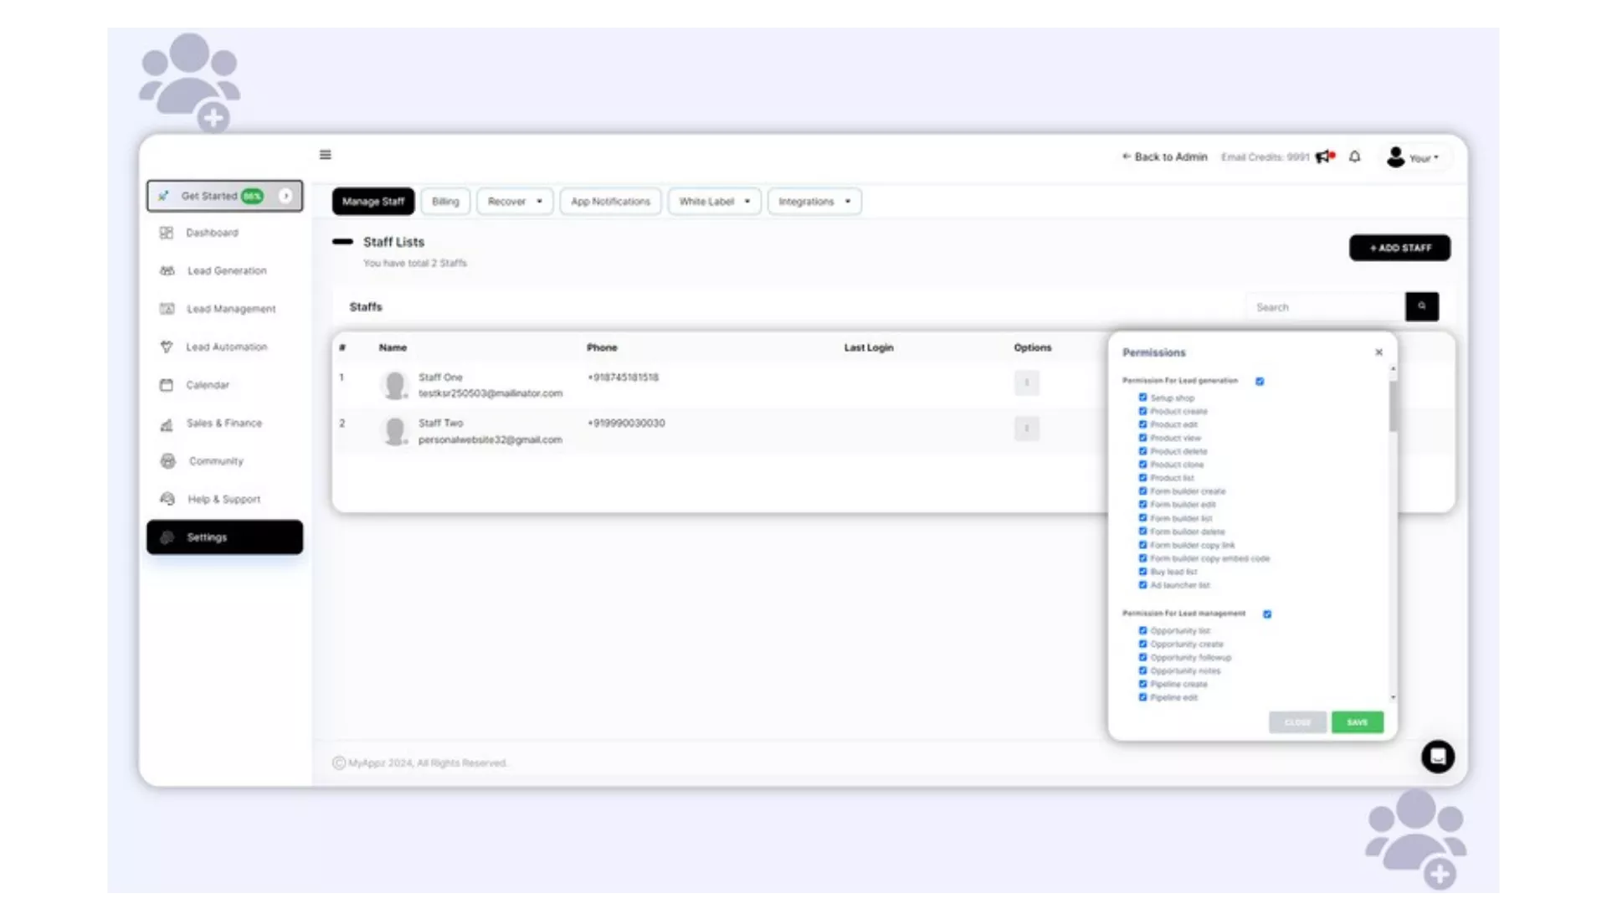This screenshot has width=1607, height=904.
Task: Open Calendar from the sidebar
Action: point(207,385)
